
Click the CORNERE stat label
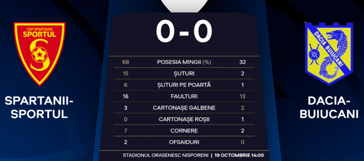(184, 131)
